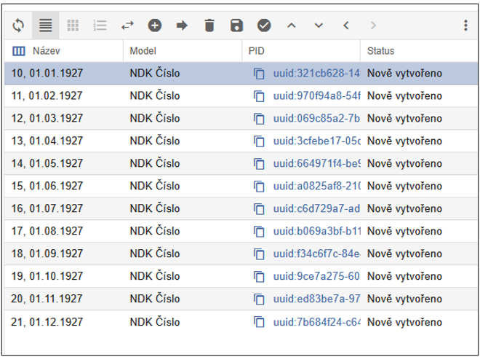Image resolution: width=480 pixels, height=357 pixels.
Task: Toggle the numbered list view icon
Action: (100, 25)
